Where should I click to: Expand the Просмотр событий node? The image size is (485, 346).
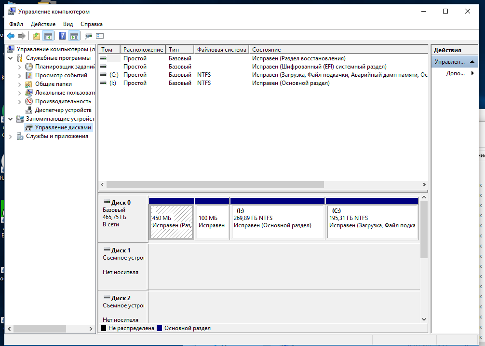[19, 75]
